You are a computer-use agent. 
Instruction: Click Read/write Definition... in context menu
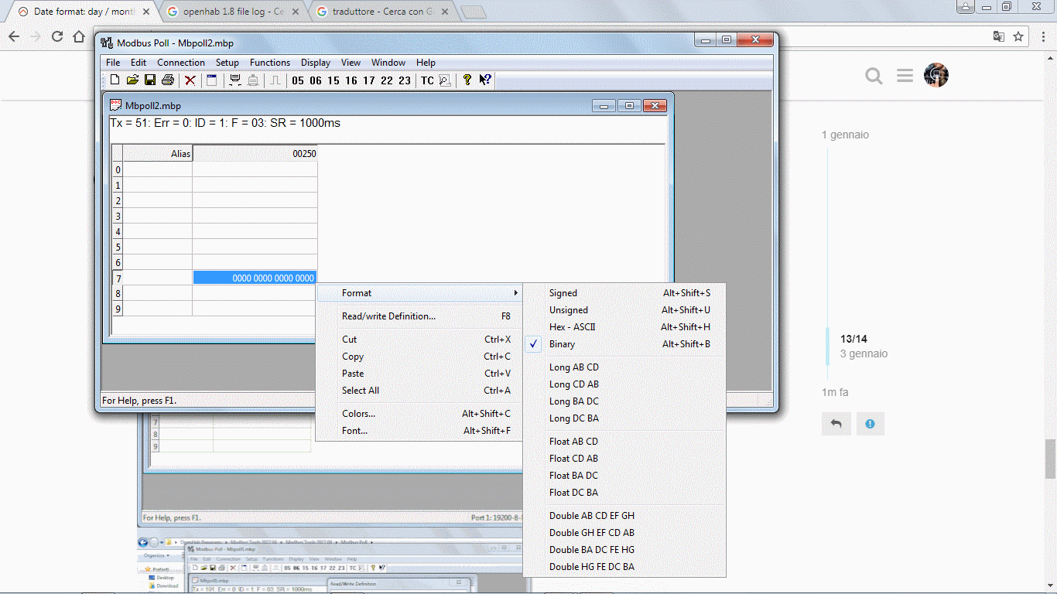388,316
